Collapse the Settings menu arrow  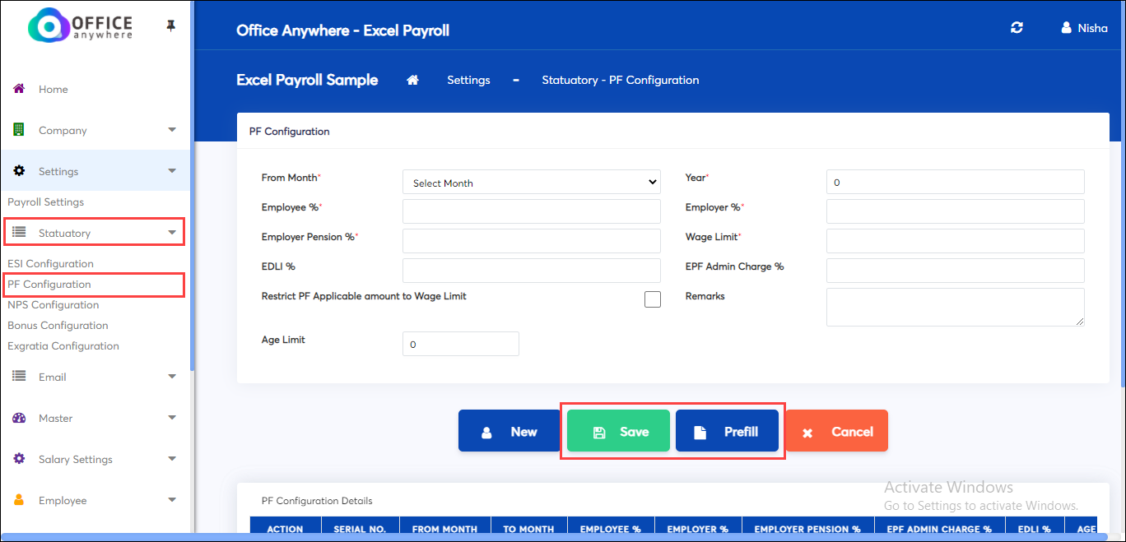click(x=172, y=171)
